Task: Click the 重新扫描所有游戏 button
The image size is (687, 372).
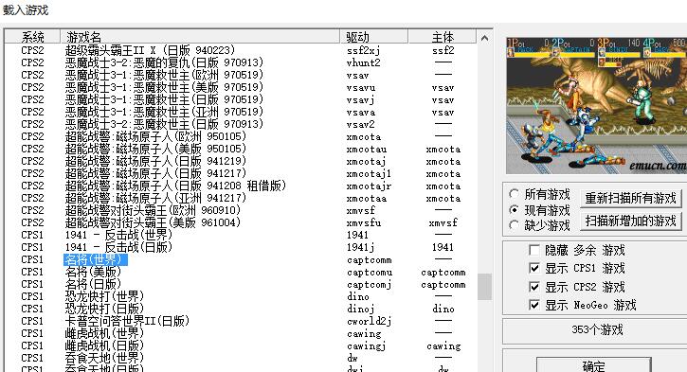Action: pos(631,198)
